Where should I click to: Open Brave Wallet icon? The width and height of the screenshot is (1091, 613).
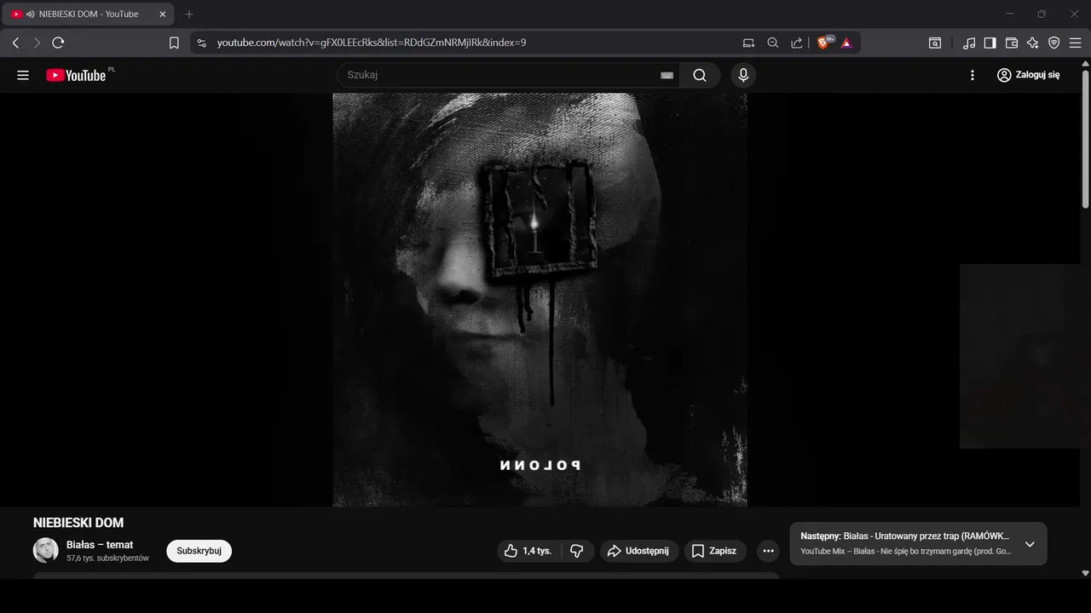[1012, 43]
